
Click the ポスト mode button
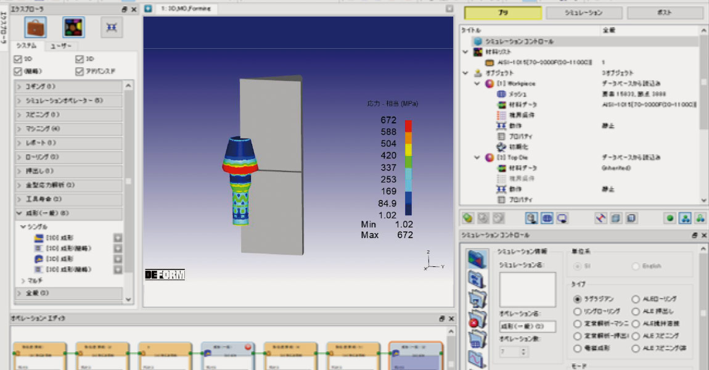point(664,12)
